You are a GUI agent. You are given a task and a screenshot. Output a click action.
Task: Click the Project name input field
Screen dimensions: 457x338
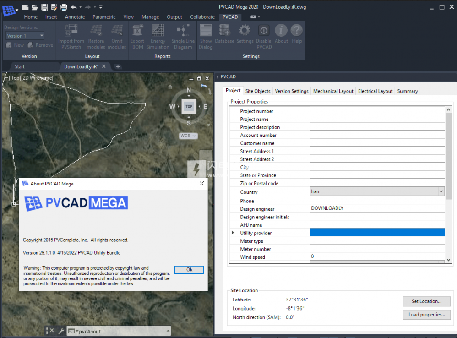click(377, 119)
